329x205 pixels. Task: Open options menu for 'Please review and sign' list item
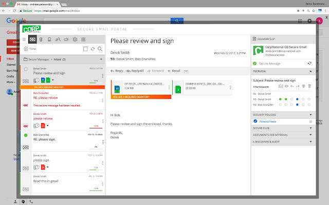pos(102,75)
